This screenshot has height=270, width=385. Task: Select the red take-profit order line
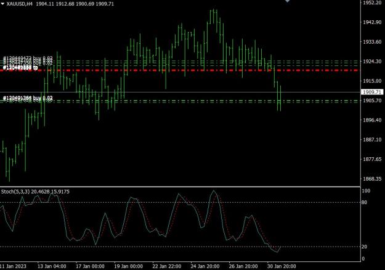180,70
